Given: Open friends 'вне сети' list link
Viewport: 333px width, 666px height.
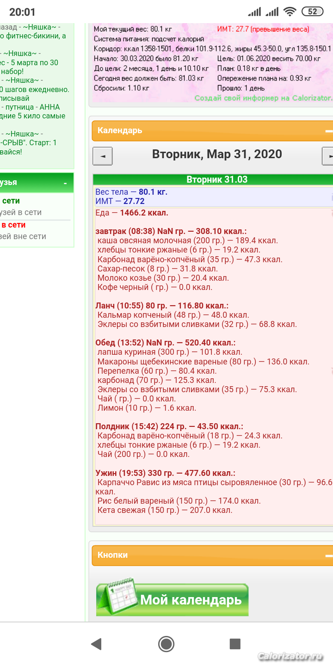Looking at the screenshot, I should click(x=23, y=236).
